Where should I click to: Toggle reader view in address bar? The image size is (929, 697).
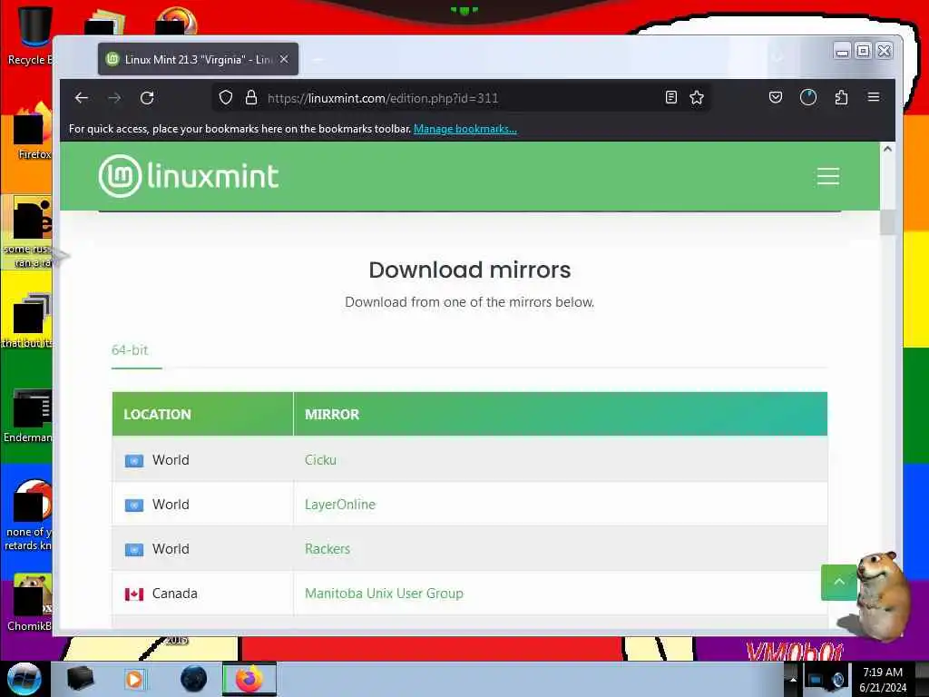point(670,98)
